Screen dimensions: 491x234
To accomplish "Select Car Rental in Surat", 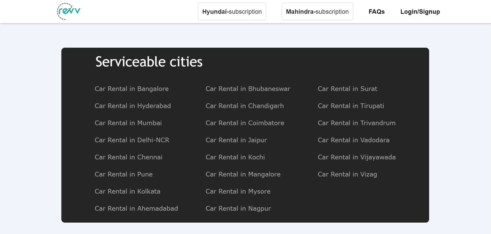I will [x=347, y=89].
